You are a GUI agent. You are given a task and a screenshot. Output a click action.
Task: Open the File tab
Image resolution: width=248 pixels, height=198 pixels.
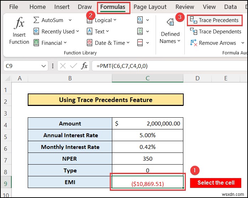point(14,7)
